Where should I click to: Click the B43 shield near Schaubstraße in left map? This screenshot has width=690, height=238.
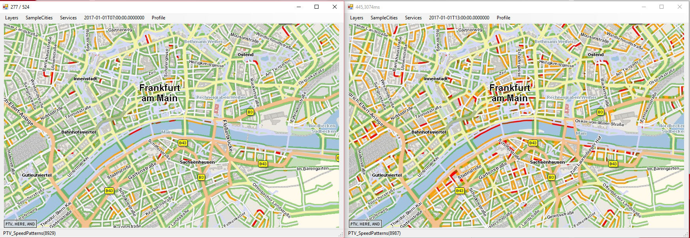(x=109, y=191)
